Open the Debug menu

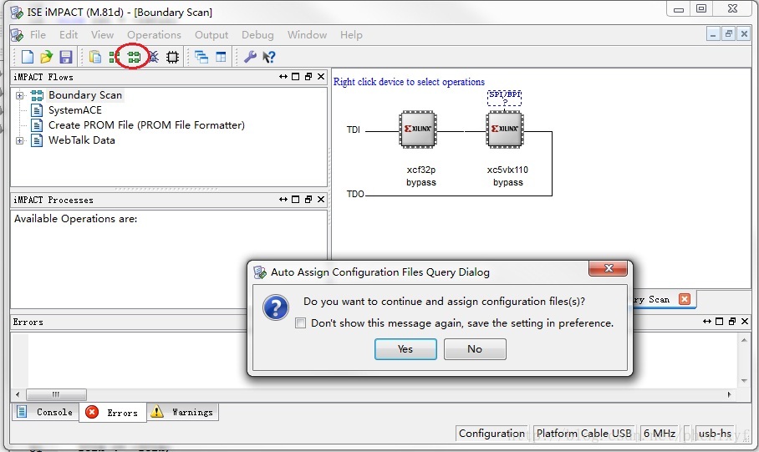(257, 35)
